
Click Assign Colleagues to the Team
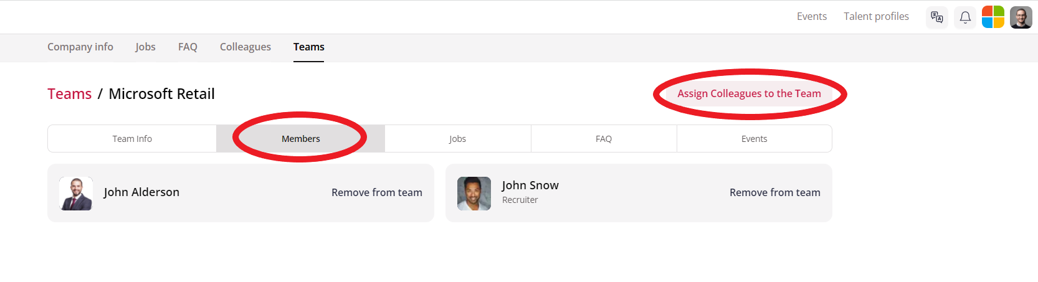pos(750,94)
